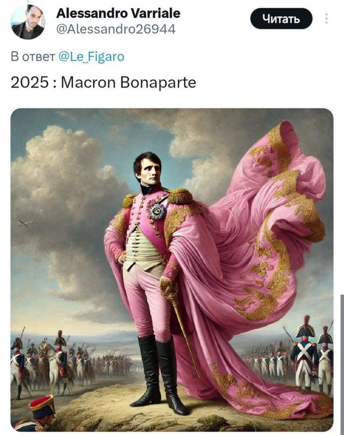Select the author's username under display name
344x435 pixels.
click(116, 29)
